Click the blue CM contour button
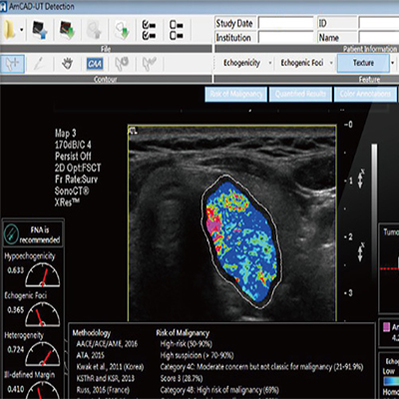This screenshot has width=399, height=399. 95,64
